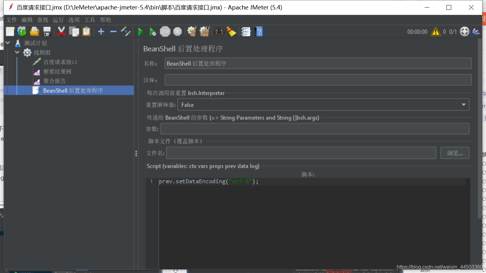Click the Paste clipboard icon
This screenshot has height=273, width=486.
point(86,32)
